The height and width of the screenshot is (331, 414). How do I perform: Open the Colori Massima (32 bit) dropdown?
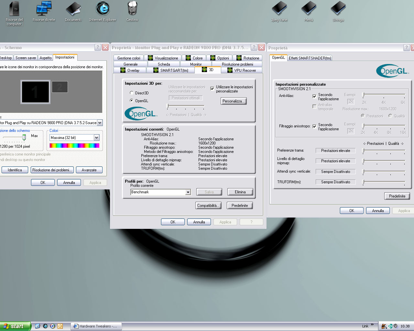coord(96,138)
